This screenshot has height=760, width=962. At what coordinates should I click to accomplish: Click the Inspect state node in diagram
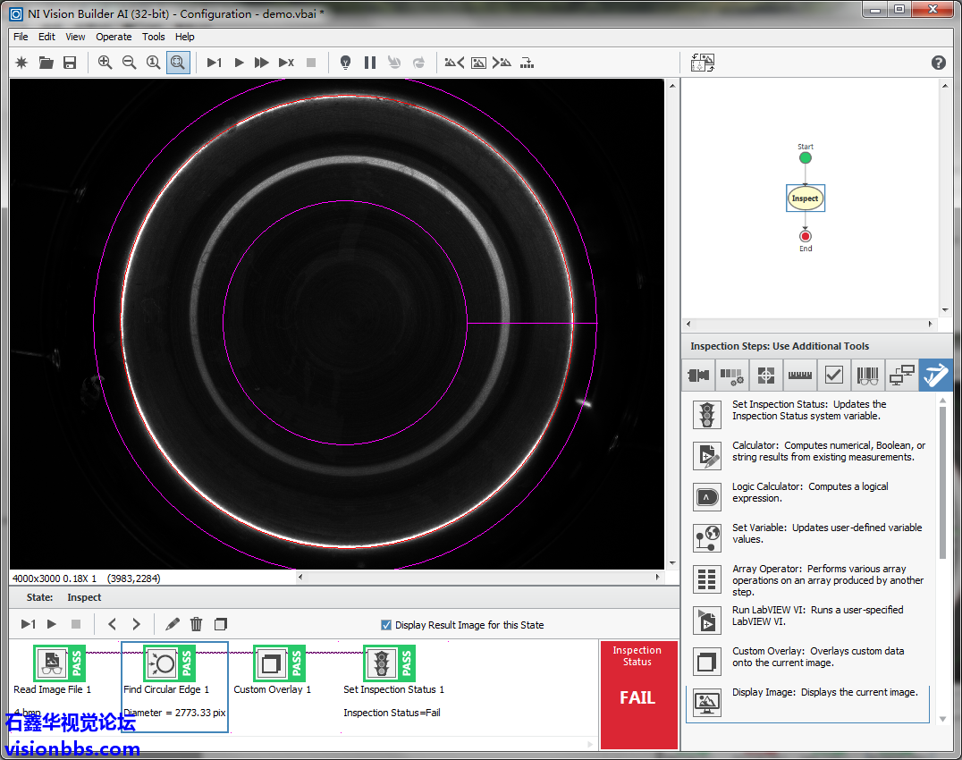click(805, 198)
